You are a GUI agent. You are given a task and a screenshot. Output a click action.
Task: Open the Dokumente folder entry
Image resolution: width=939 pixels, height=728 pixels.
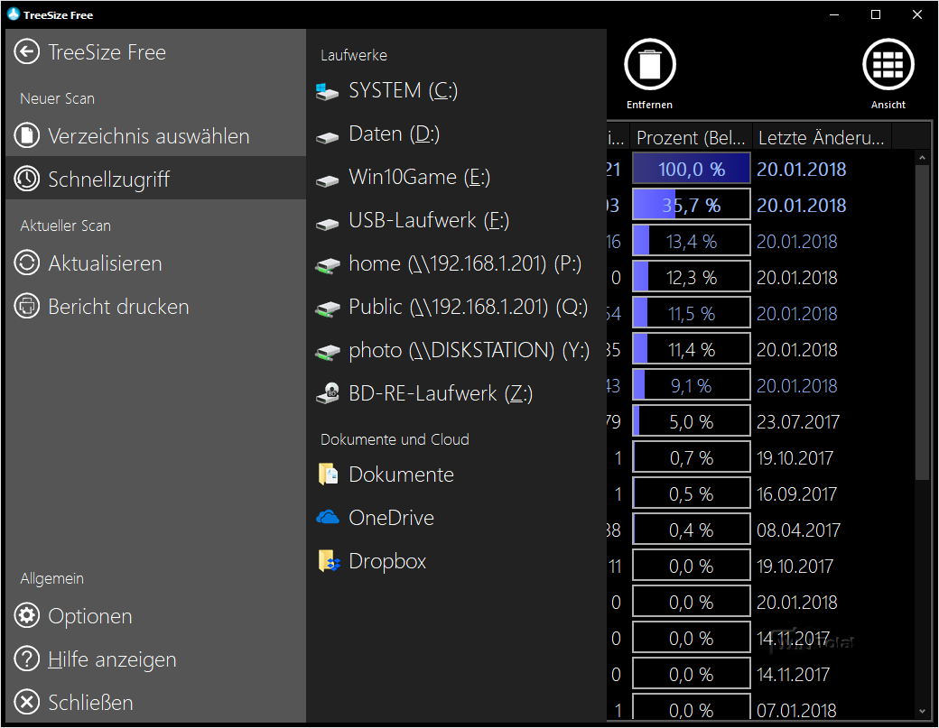pyautogui.click(x=456, y=475)
